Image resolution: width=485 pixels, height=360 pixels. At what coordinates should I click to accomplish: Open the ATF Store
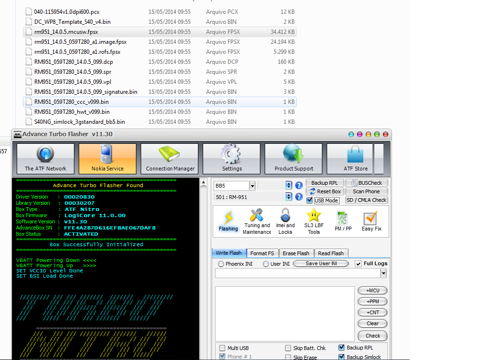point(355,159)
